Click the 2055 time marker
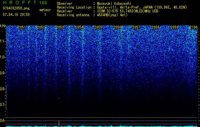The height and width of the screenshot is (127, 200). pos(98,27)
